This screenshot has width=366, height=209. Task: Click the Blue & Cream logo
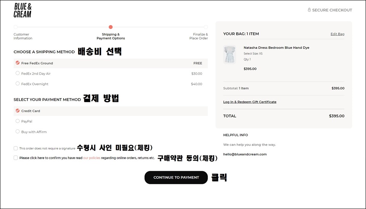pos(22,11)
